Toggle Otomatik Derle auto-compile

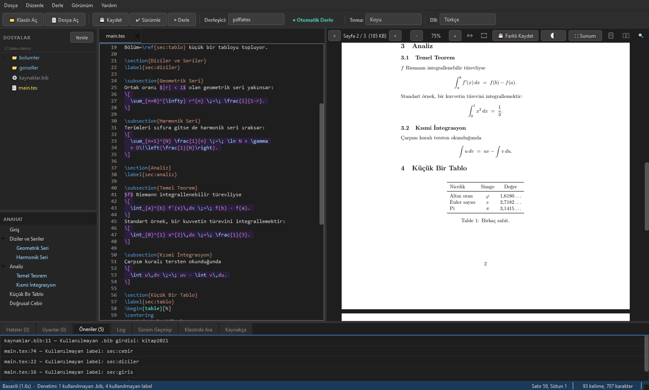(313, 20)
